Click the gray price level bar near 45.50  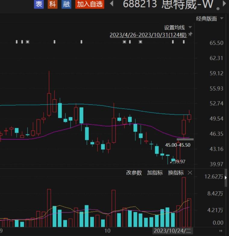pyautogui.click(x=185, y=139)
